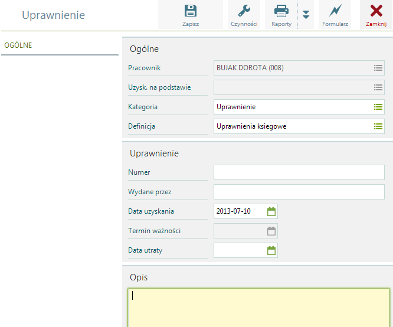Screen dimensions: 393x327
Task: Open the Data uzyskania calendar icon
Action: pyautogui.click(x=271, y=211)
